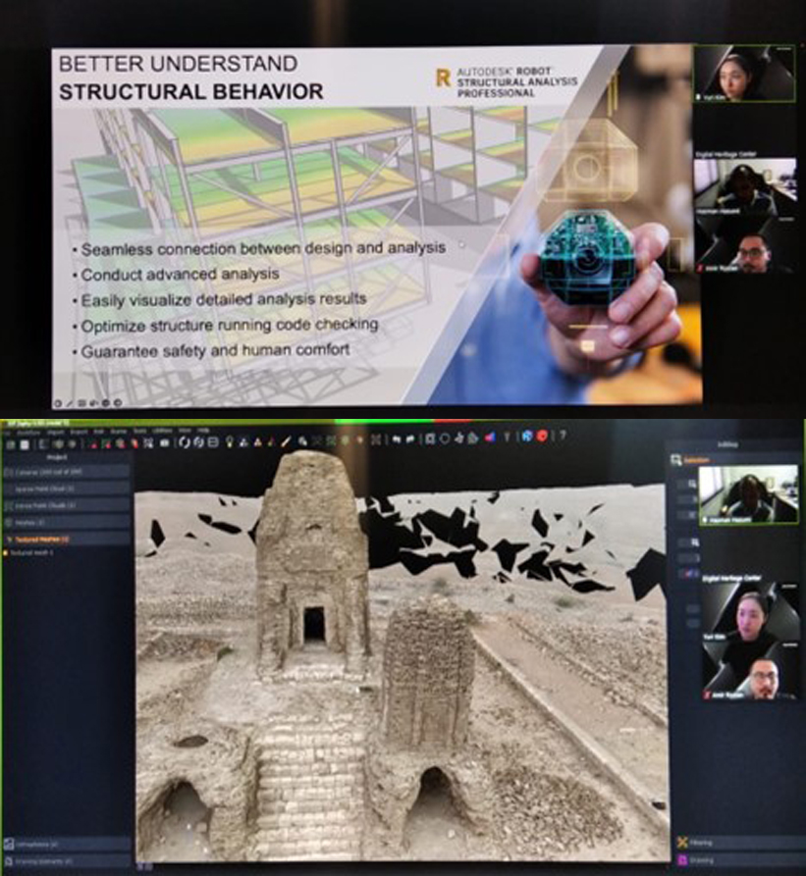Click the Meshes icon in Project panel

[x=9, y=522]
